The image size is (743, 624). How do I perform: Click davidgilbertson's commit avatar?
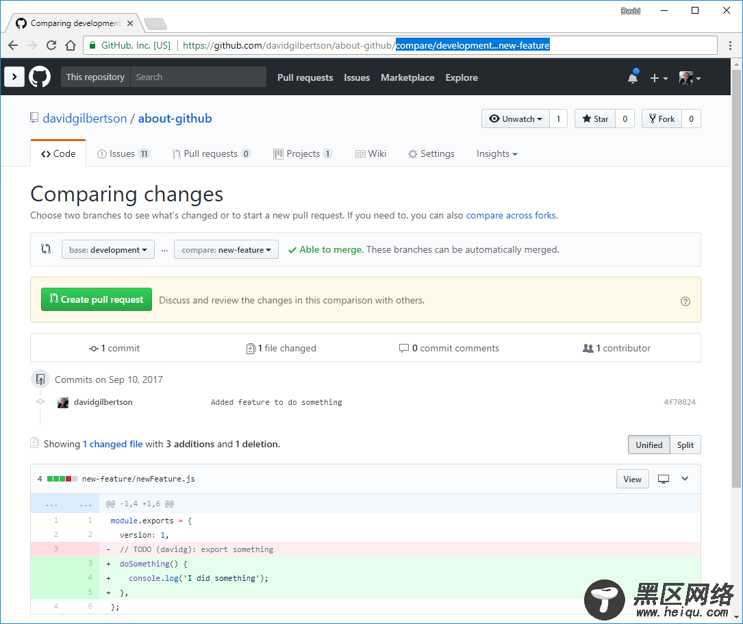tap(63, 402)
